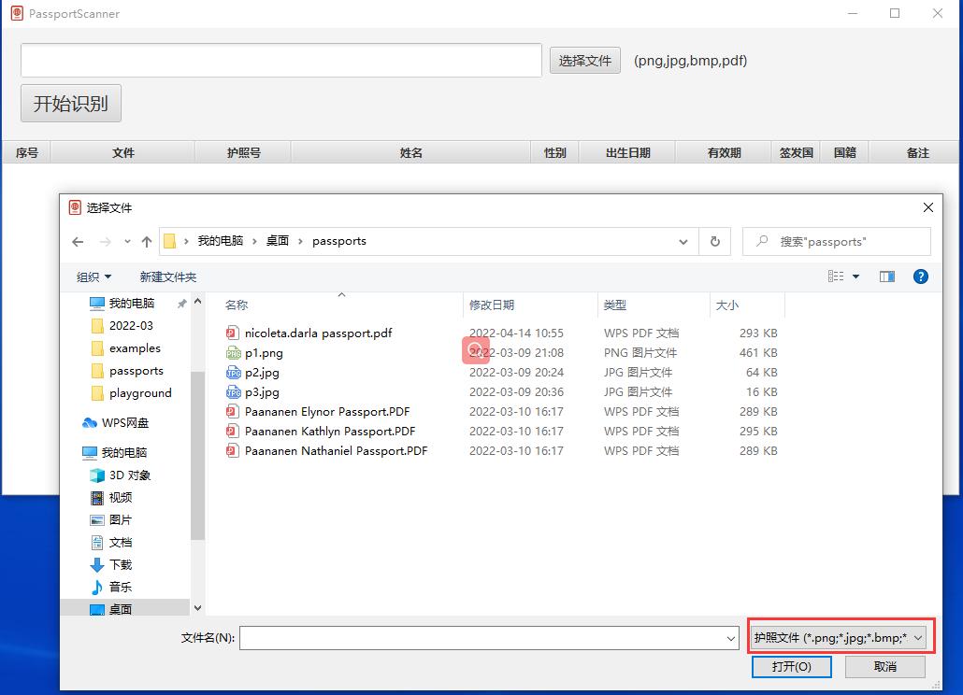Viewport: 963px width, 695px height.
Task: Click JPG icon next to p3.jpg
Action: click(x=233, y=392)
